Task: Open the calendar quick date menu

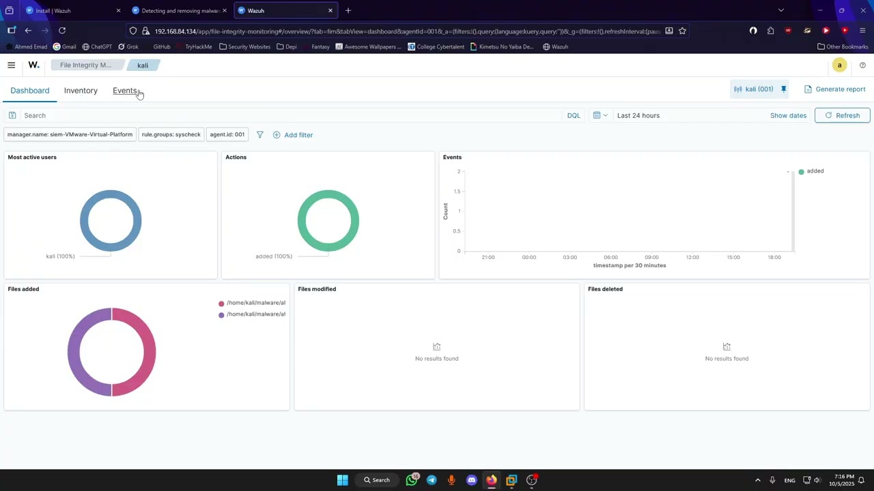Action: coord(600,115)
